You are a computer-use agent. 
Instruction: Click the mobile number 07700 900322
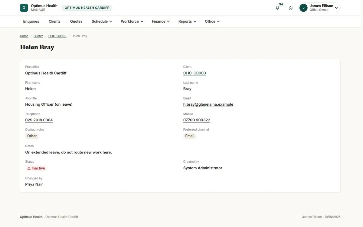(197, 120)
